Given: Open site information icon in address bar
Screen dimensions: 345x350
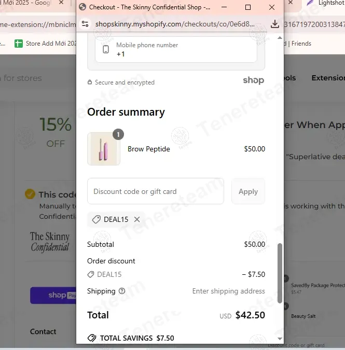Looking at the screenshot, I should (x=85, y=24).
